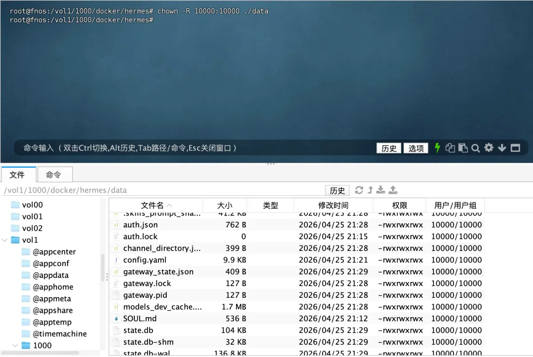533x357 pixels.
Task: Click the state.db file icon
Action: pyautogui.click(x=116, y=330)
